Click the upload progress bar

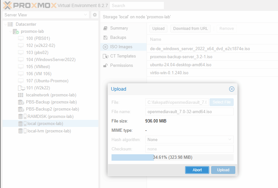coord(172,157)
